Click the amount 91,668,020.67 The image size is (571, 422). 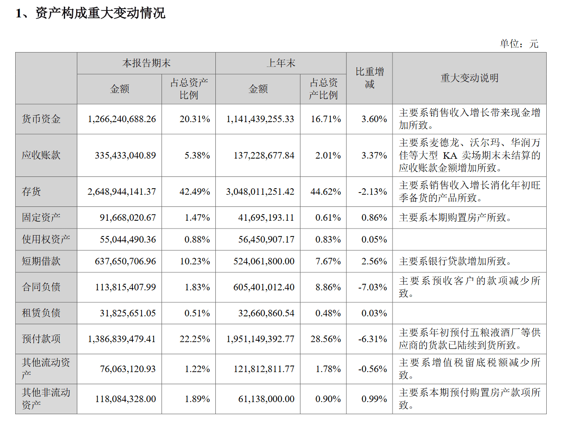click(x=128, y=218)
